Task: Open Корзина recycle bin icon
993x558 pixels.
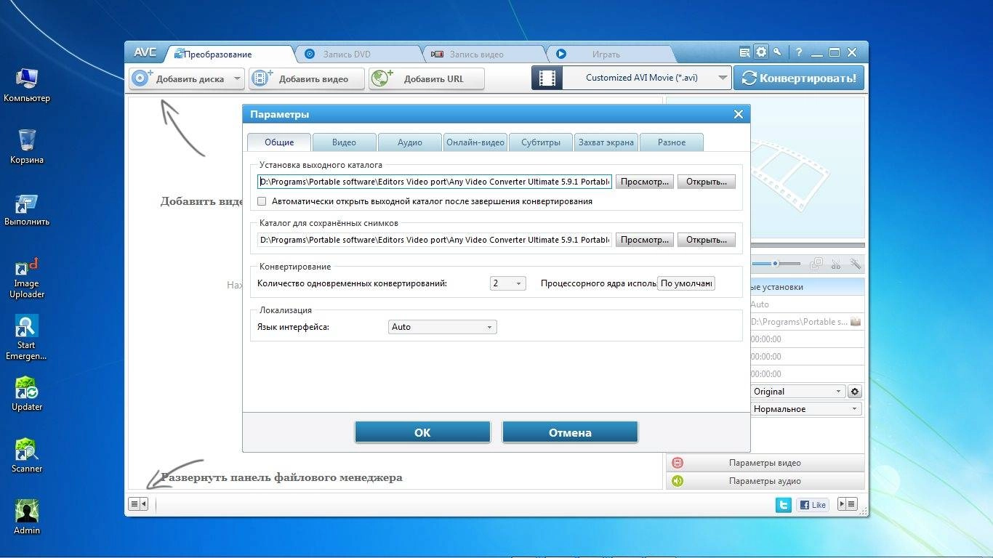Action: [x=27, y=147]
